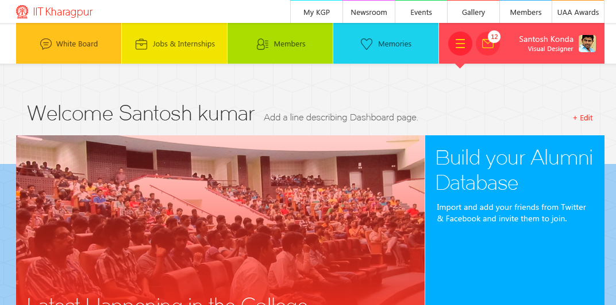Open the My KGP top tab
The height and width of the screenshot is (305, 616).
[x=317, y=12]
